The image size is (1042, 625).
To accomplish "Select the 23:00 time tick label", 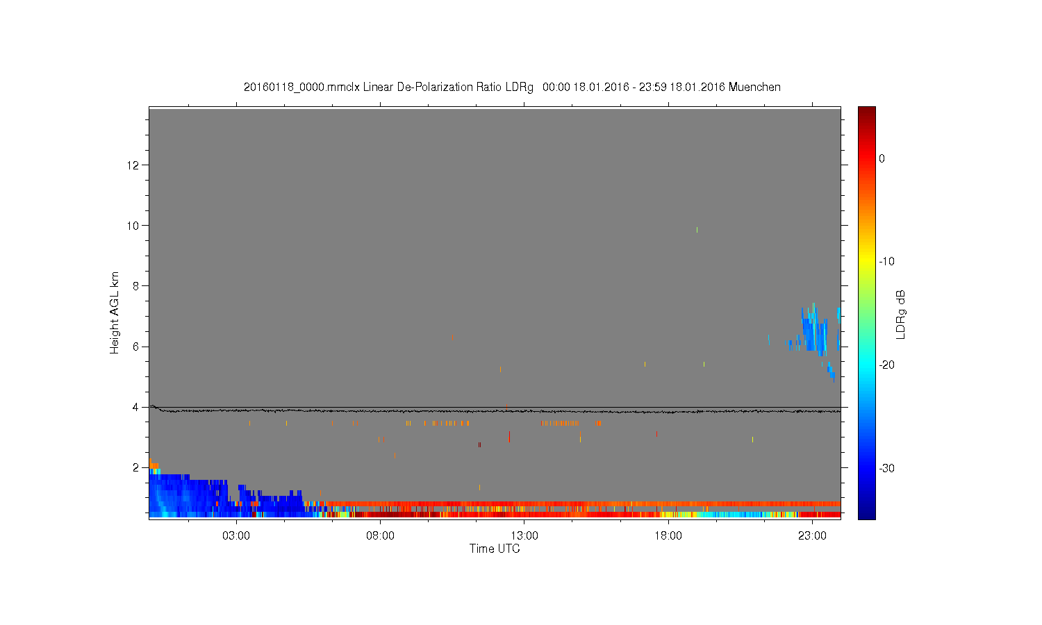I will point(812,536).
